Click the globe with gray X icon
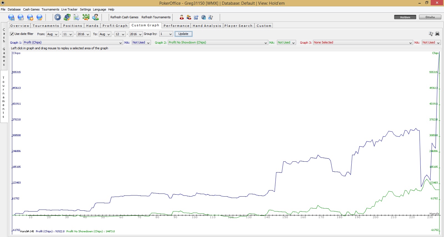The height and width of the screenshot is (237, 444). (x=21, y=17)
